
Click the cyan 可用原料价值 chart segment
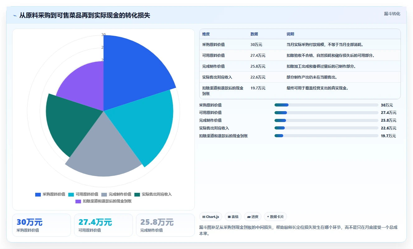point(143,124)
